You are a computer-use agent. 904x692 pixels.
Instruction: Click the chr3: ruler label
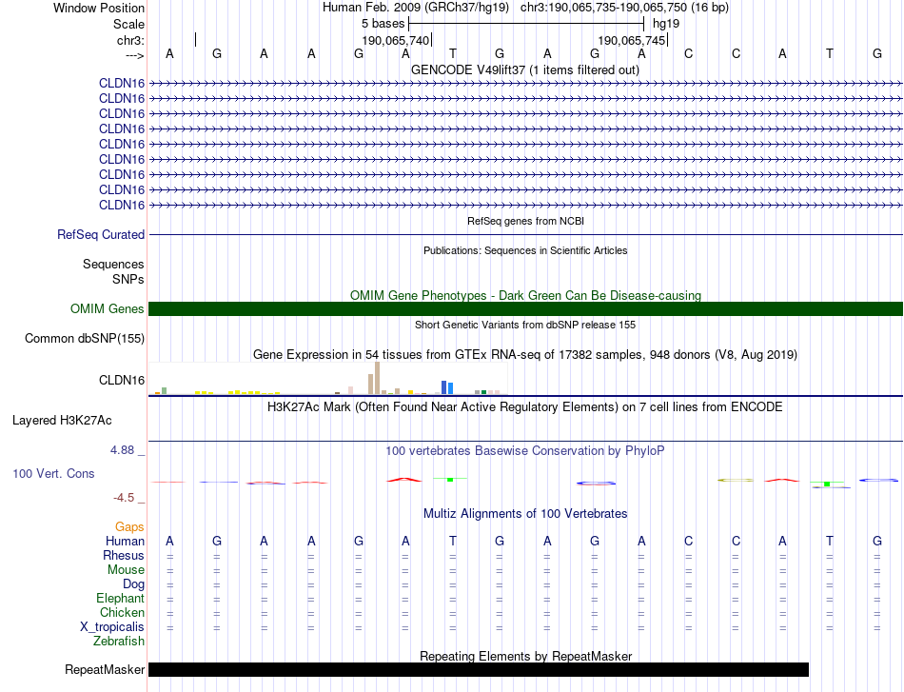click(x=130, y=40)
